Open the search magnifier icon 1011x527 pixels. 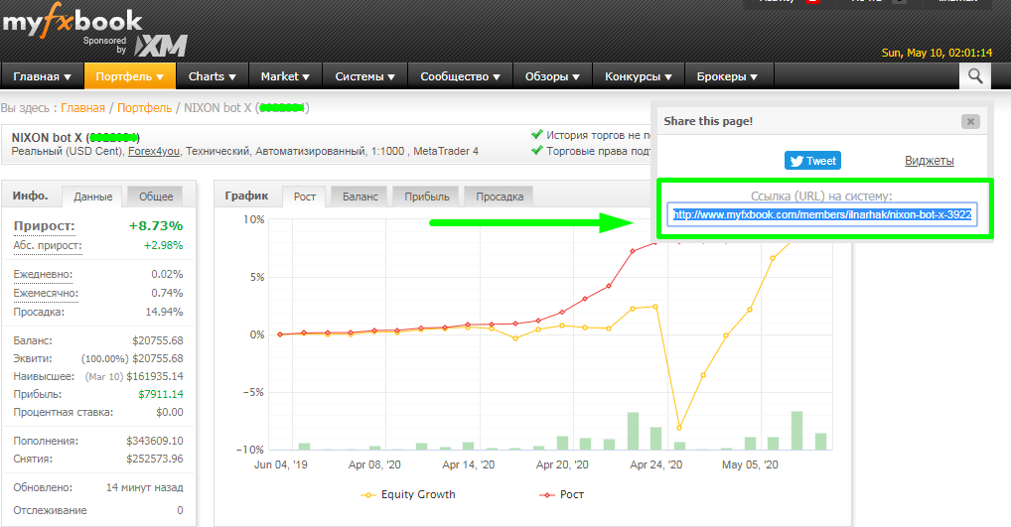[x=975, y=76]
